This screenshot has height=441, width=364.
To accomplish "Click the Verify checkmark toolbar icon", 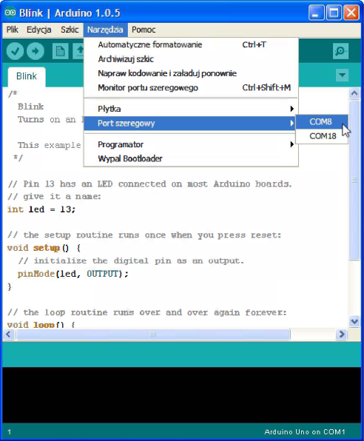I will pyautogui.click(x=15, y=51).
